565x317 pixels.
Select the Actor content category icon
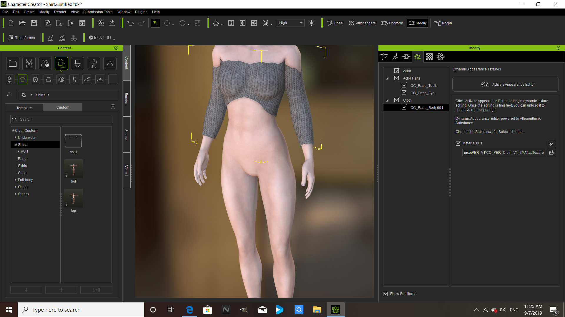[29, 63]
